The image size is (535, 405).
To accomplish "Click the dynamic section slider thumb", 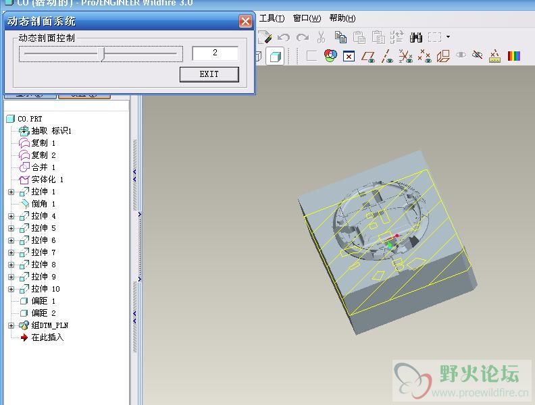I will point(102,54).
